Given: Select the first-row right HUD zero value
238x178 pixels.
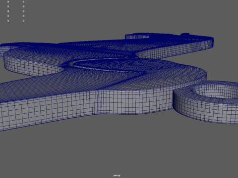Looking at the screenshot, I should 23,2.
